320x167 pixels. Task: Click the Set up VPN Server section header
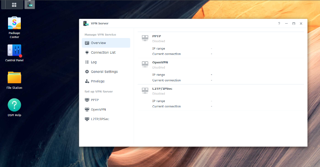pos(98,91)
